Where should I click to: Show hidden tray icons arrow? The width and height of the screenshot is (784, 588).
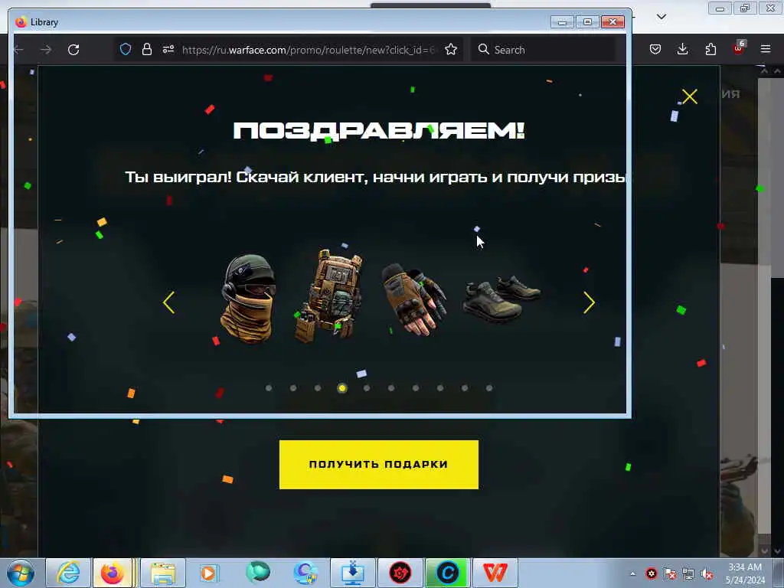[x=632, y=573]
